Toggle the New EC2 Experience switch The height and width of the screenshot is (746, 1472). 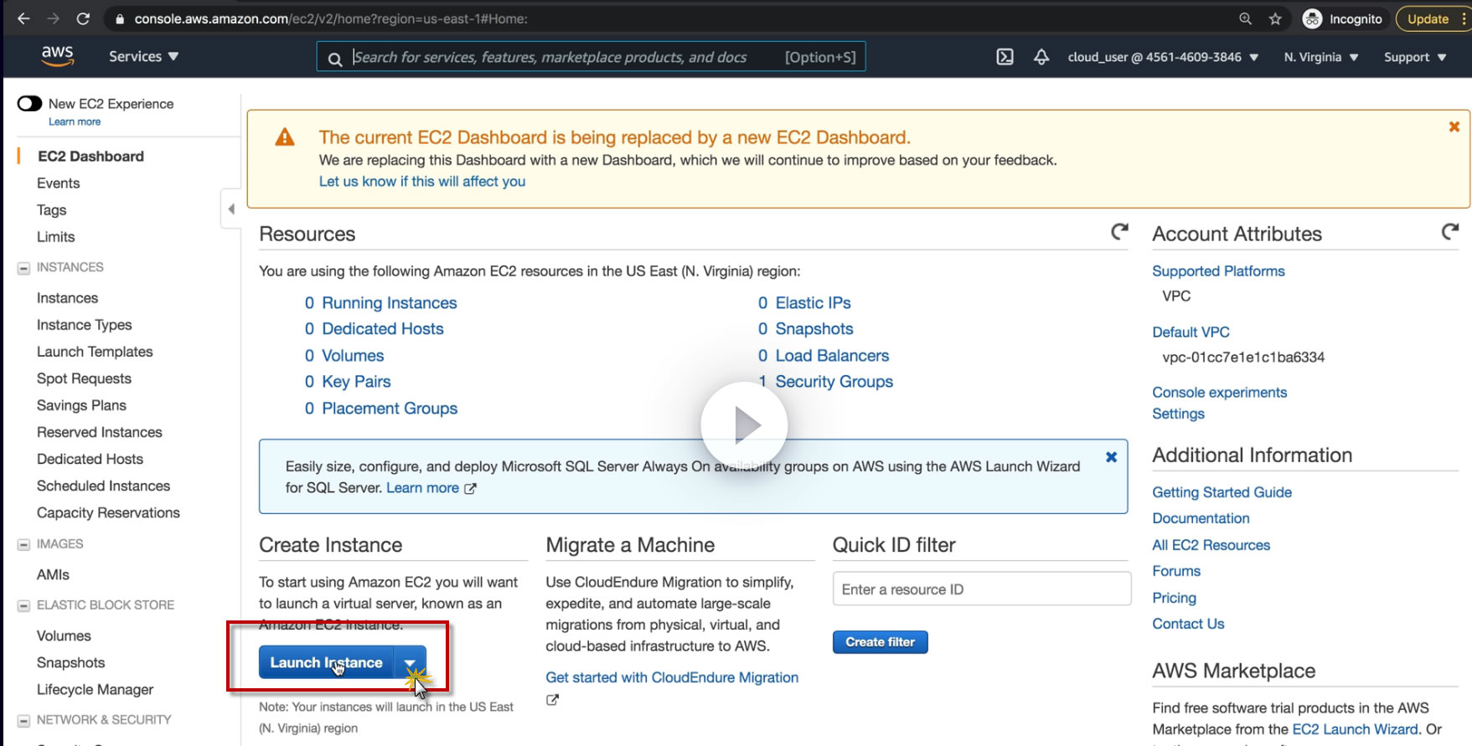pos(30,104)
